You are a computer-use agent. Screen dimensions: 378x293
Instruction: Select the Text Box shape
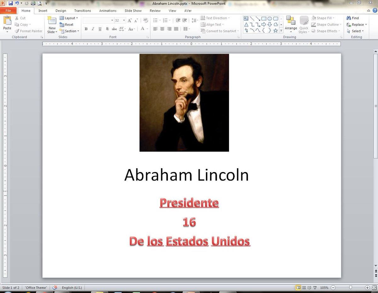click(x=246, y=19)
